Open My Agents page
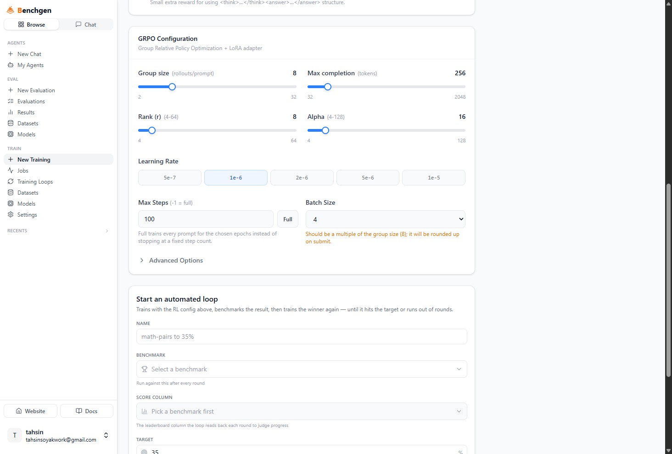The image size is (672, 454). 58,65
